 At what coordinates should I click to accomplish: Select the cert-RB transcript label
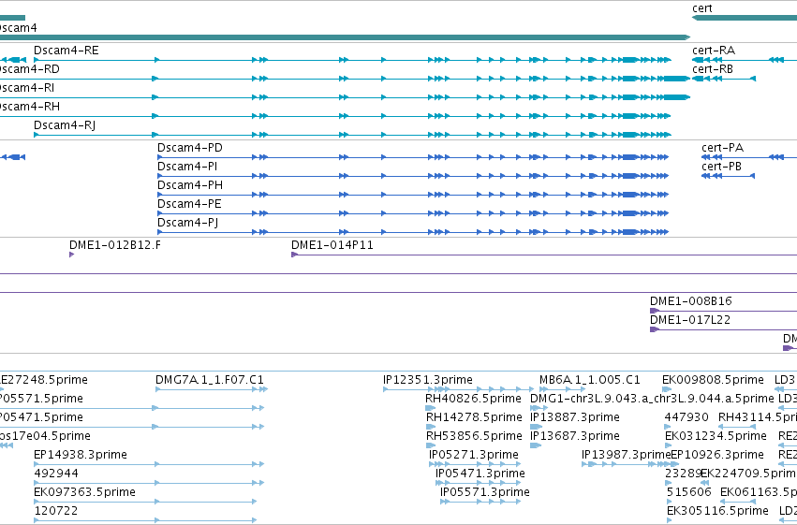(713, 69)
